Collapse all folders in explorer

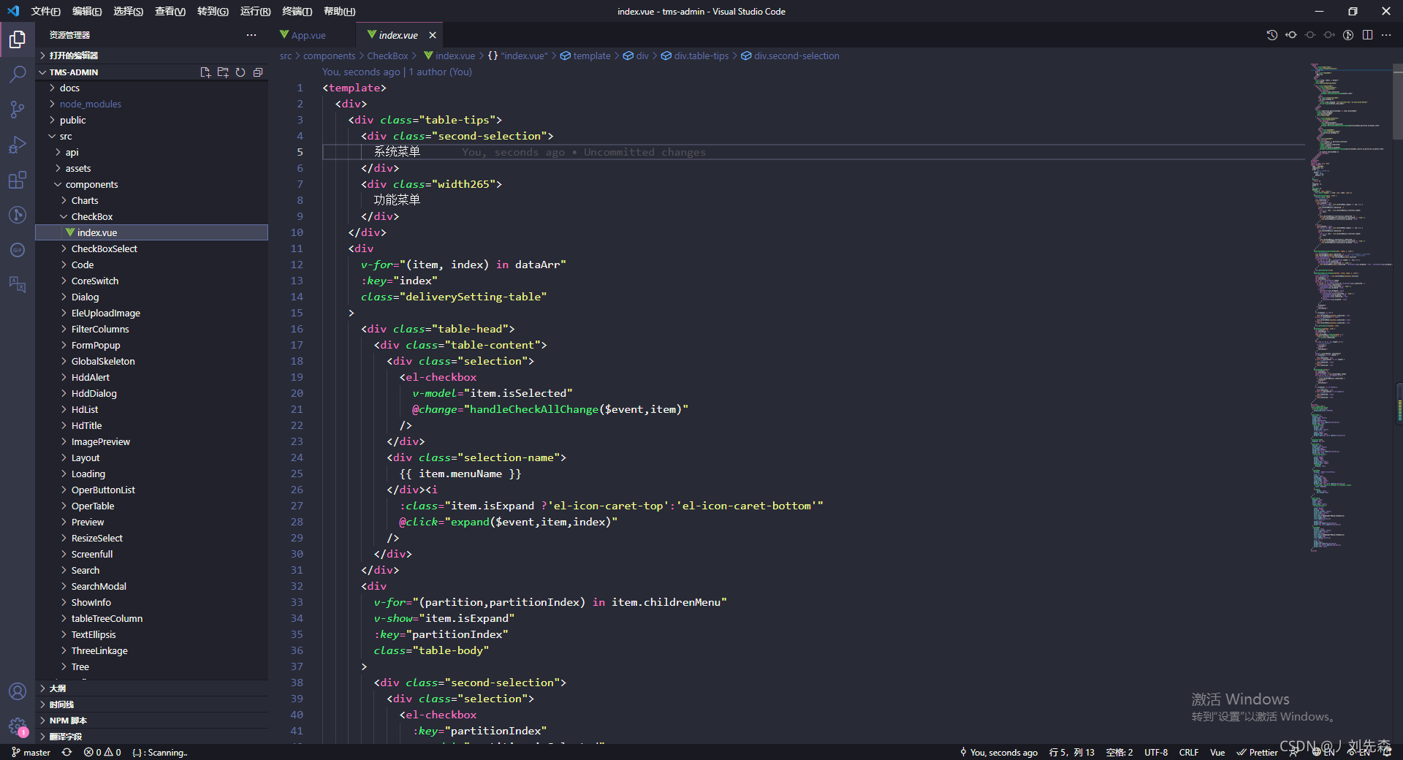tap(258, 72)
